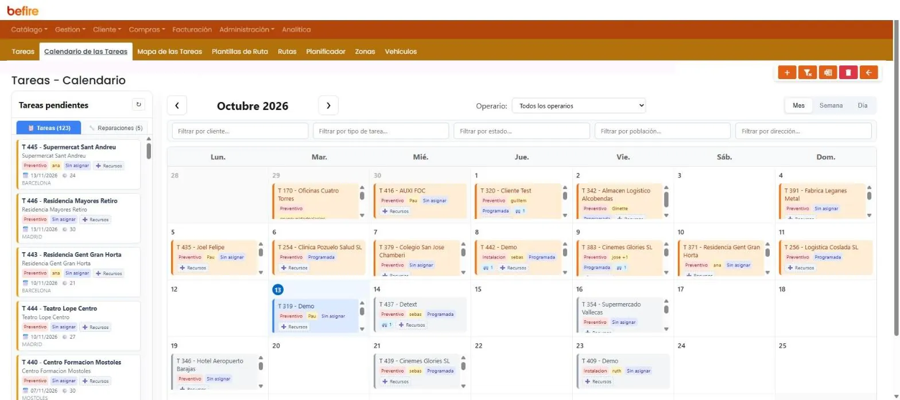Click calendar icon on T 445 pending card
The height and width of the screenshot is (400, 900).
(25, 175)
